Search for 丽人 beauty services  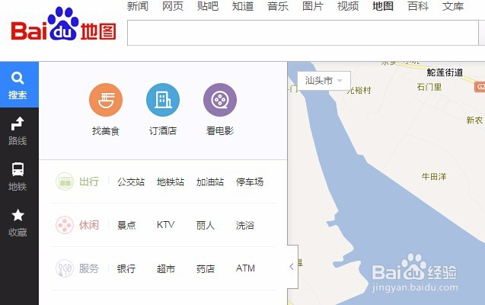[x=206, y=225]
